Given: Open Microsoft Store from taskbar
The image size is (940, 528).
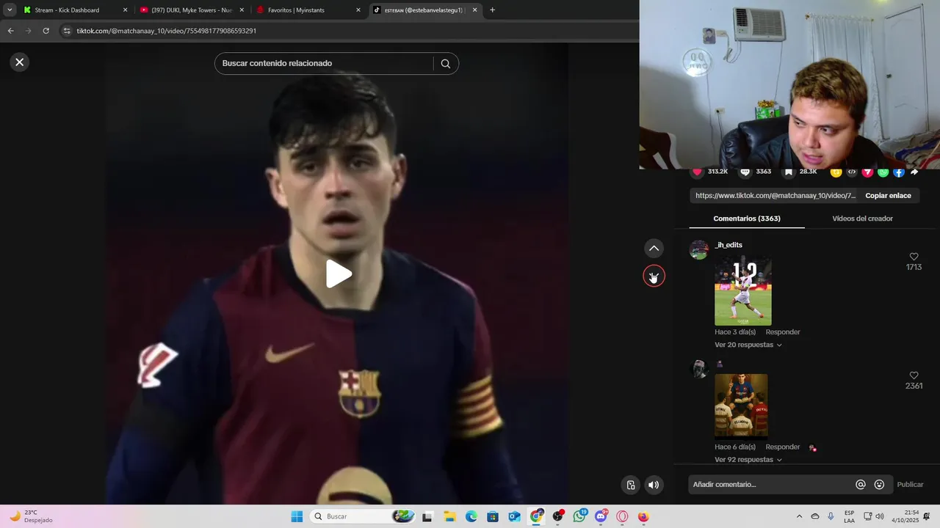Looking at the screenshot, I should (x=493, y=516).
